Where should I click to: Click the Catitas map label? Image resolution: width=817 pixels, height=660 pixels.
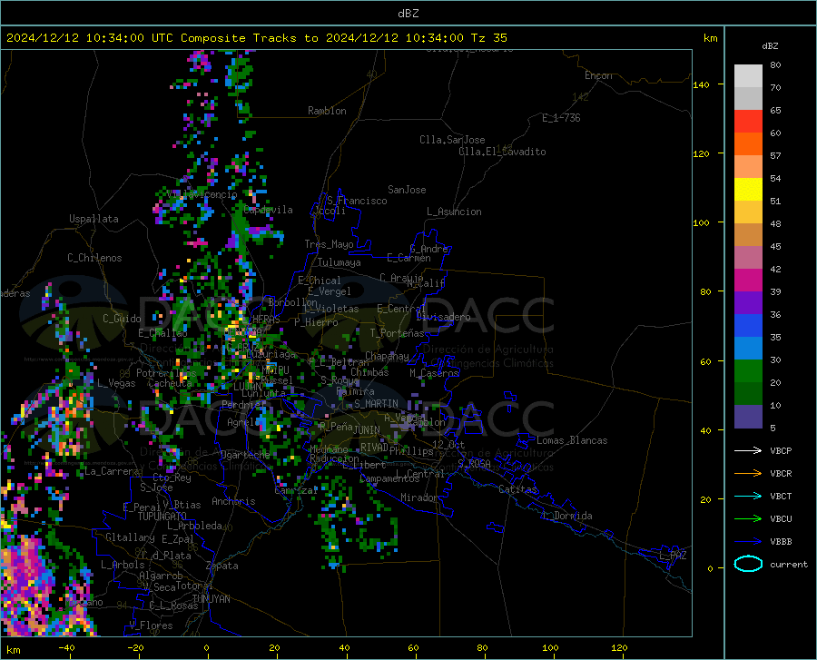click(x=517, y=489)
